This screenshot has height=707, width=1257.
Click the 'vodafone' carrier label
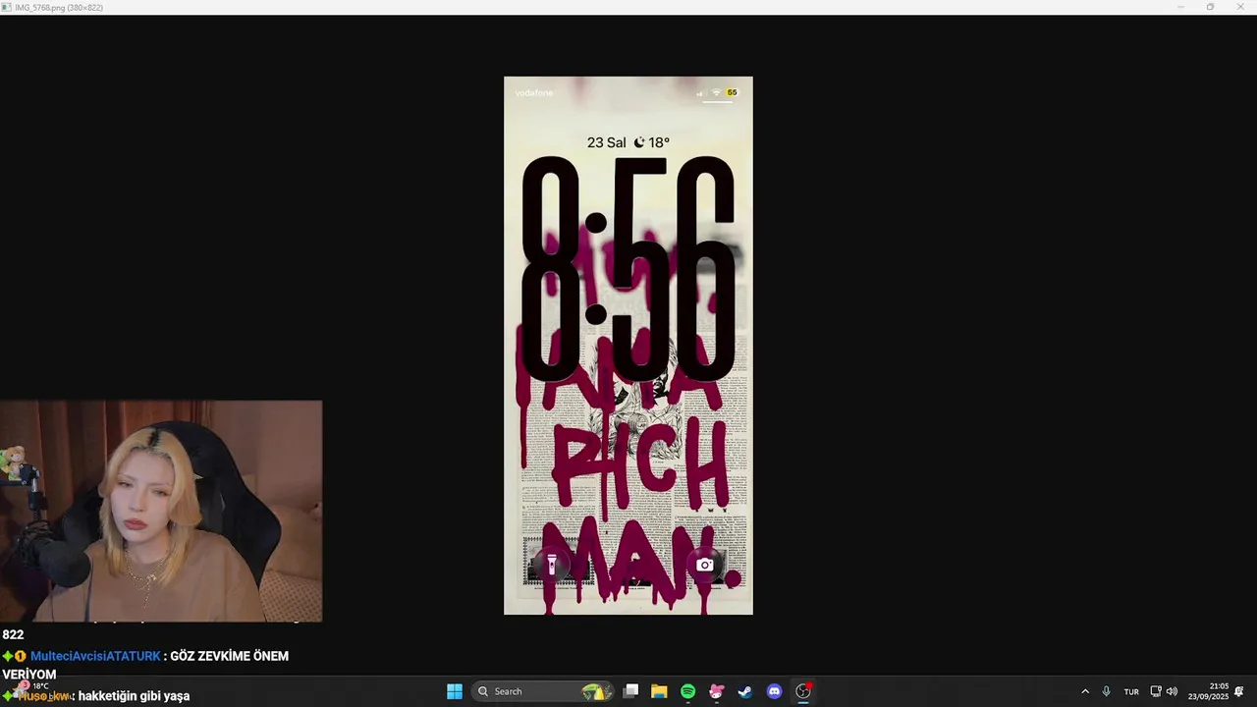[x=534, y=92]
